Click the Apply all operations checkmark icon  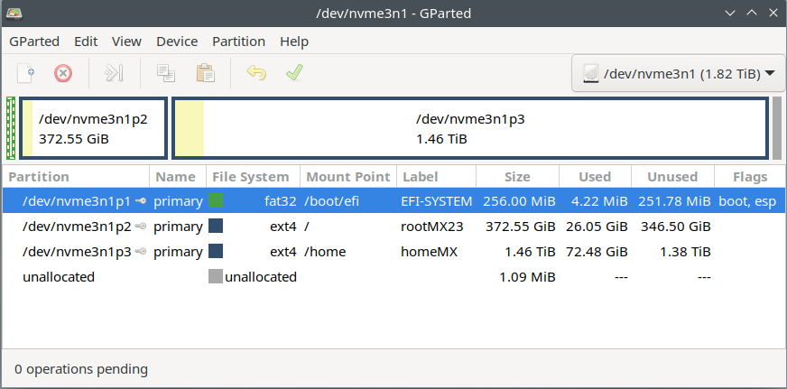[294, 73]
